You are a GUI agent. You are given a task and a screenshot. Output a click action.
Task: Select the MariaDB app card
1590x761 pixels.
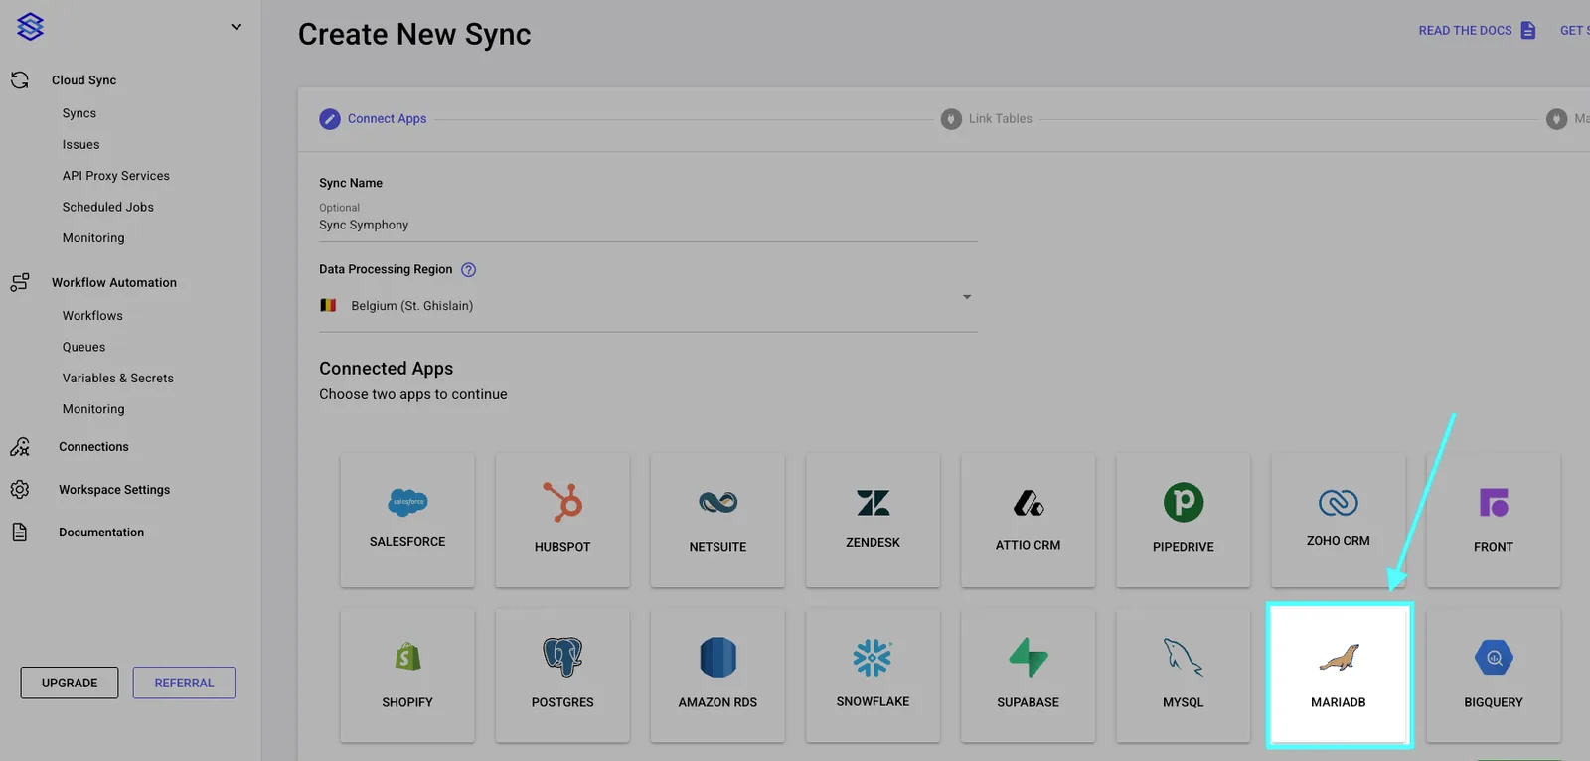pyautogui.click(x=1339, y=676)
